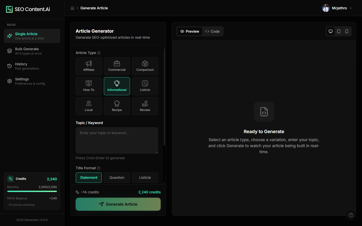Click the home icon in breadcrumb
This screenshot has height=226, width=362.
pyautogui.click(x=72, y=8)
